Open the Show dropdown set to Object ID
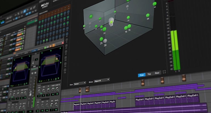The height and width of the screenshot is (113, 211). coord(102,81)
